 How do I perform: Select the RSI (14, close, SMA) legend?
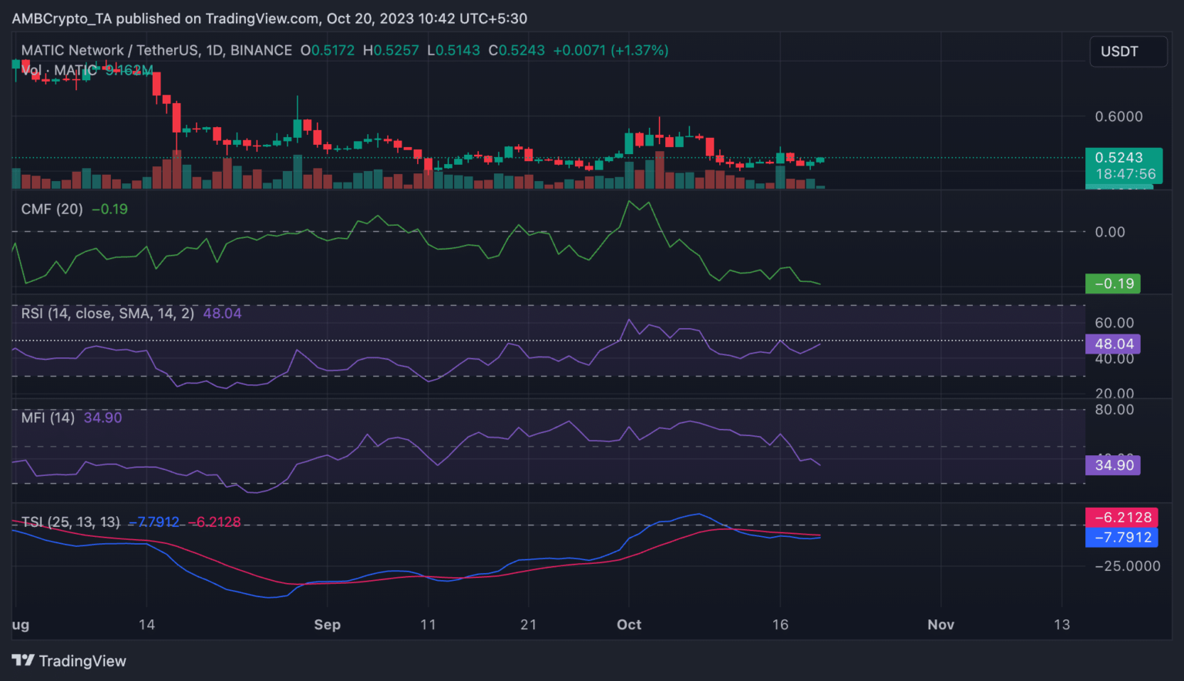tap(107, 313)
